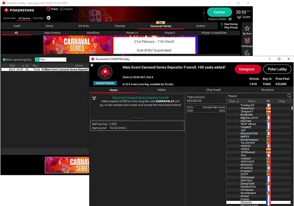Click the broadcast antenna icon in tournament info
This screenshot has height=206, width=294.
click(x=94, y=98)
